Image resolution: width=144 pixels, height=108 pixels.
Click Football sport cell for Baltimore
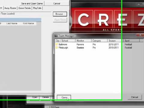(128, 44)
